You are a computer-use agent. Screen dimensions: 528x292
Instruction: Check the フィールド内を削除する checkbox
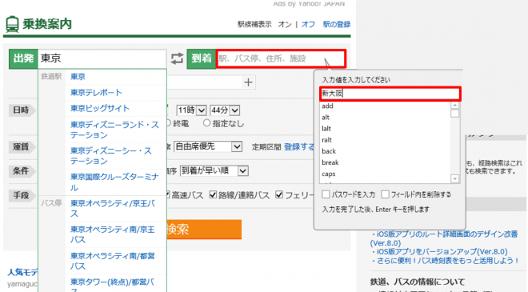(385, 194)
